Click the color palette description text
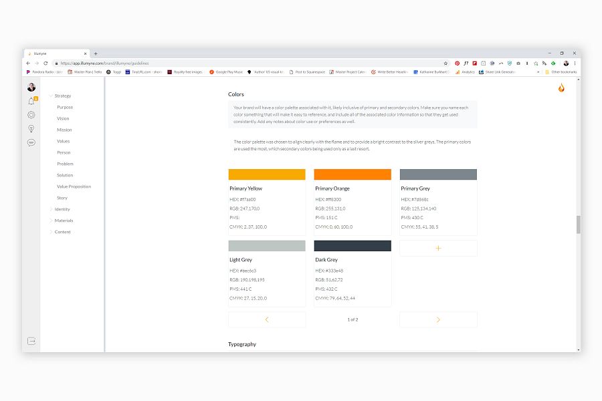The image size is (602, 401). (352, 146)
